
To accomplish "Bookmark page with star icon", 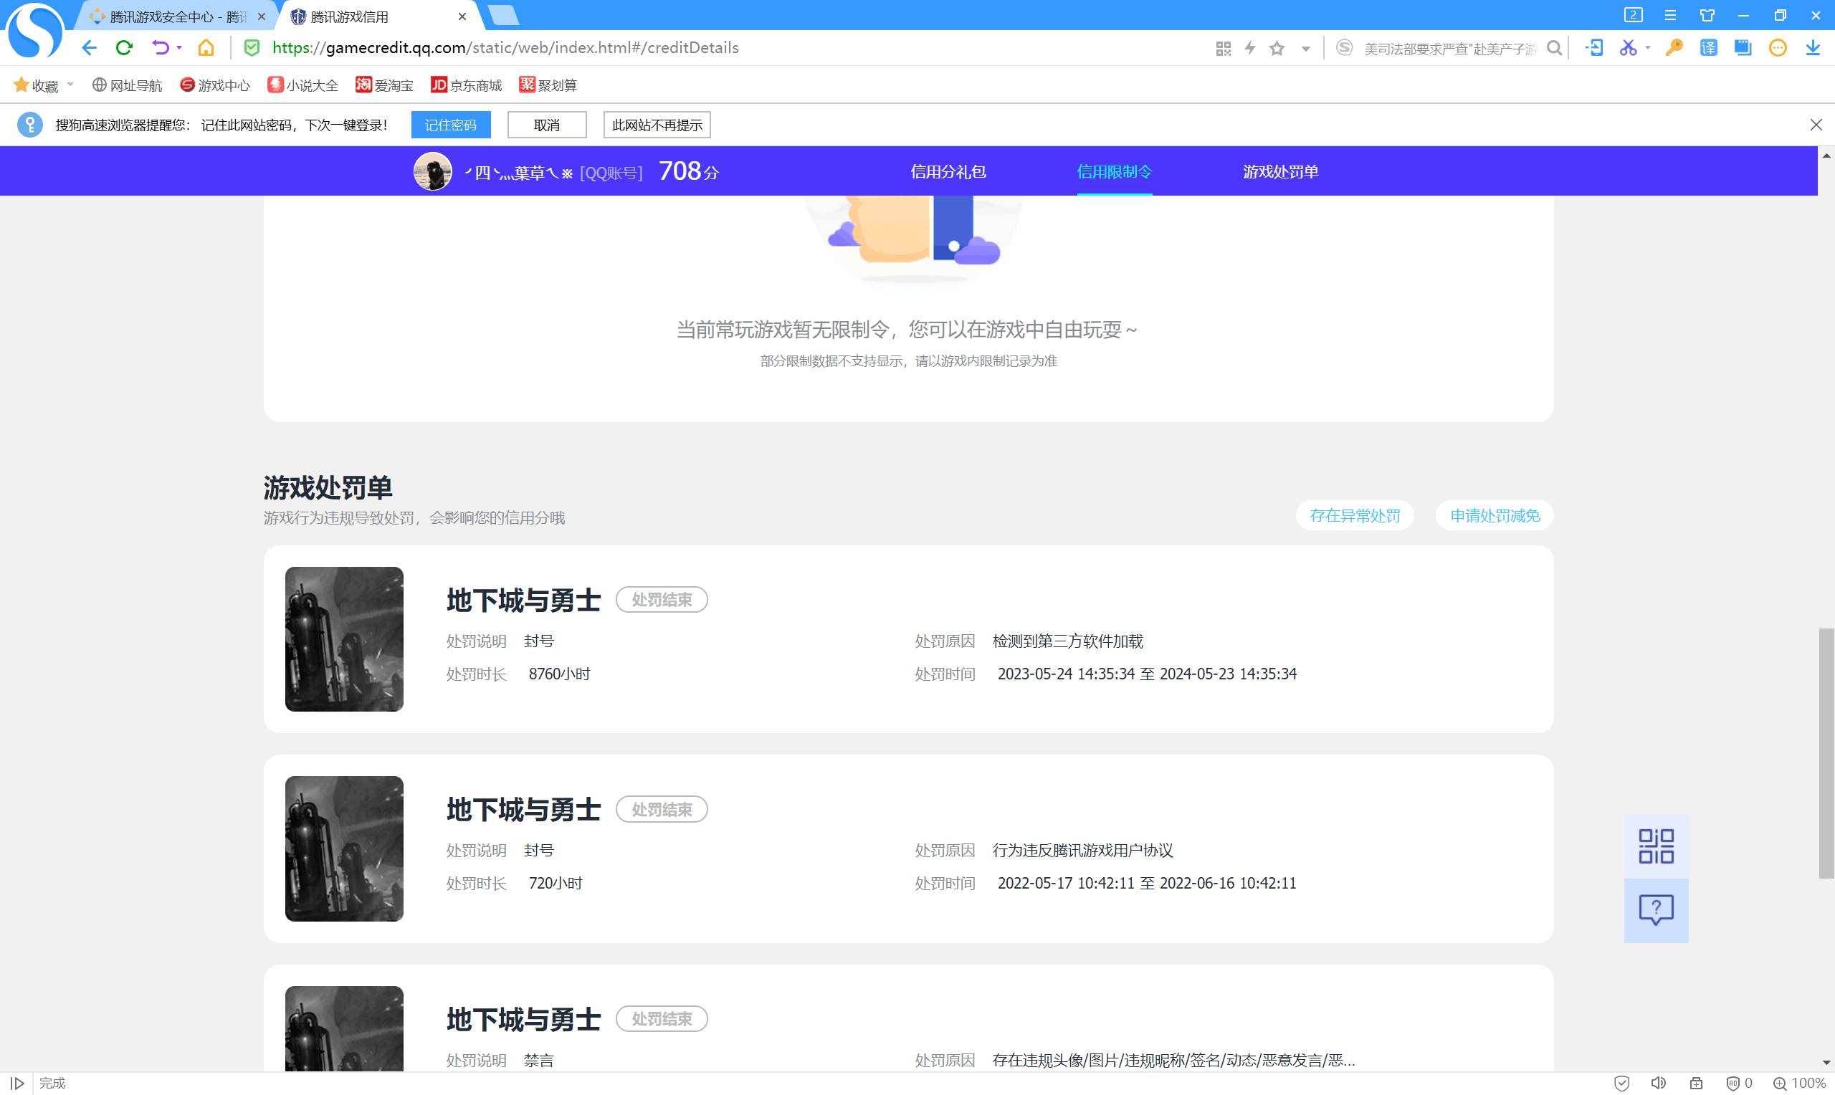I will tap(1277, 49).
